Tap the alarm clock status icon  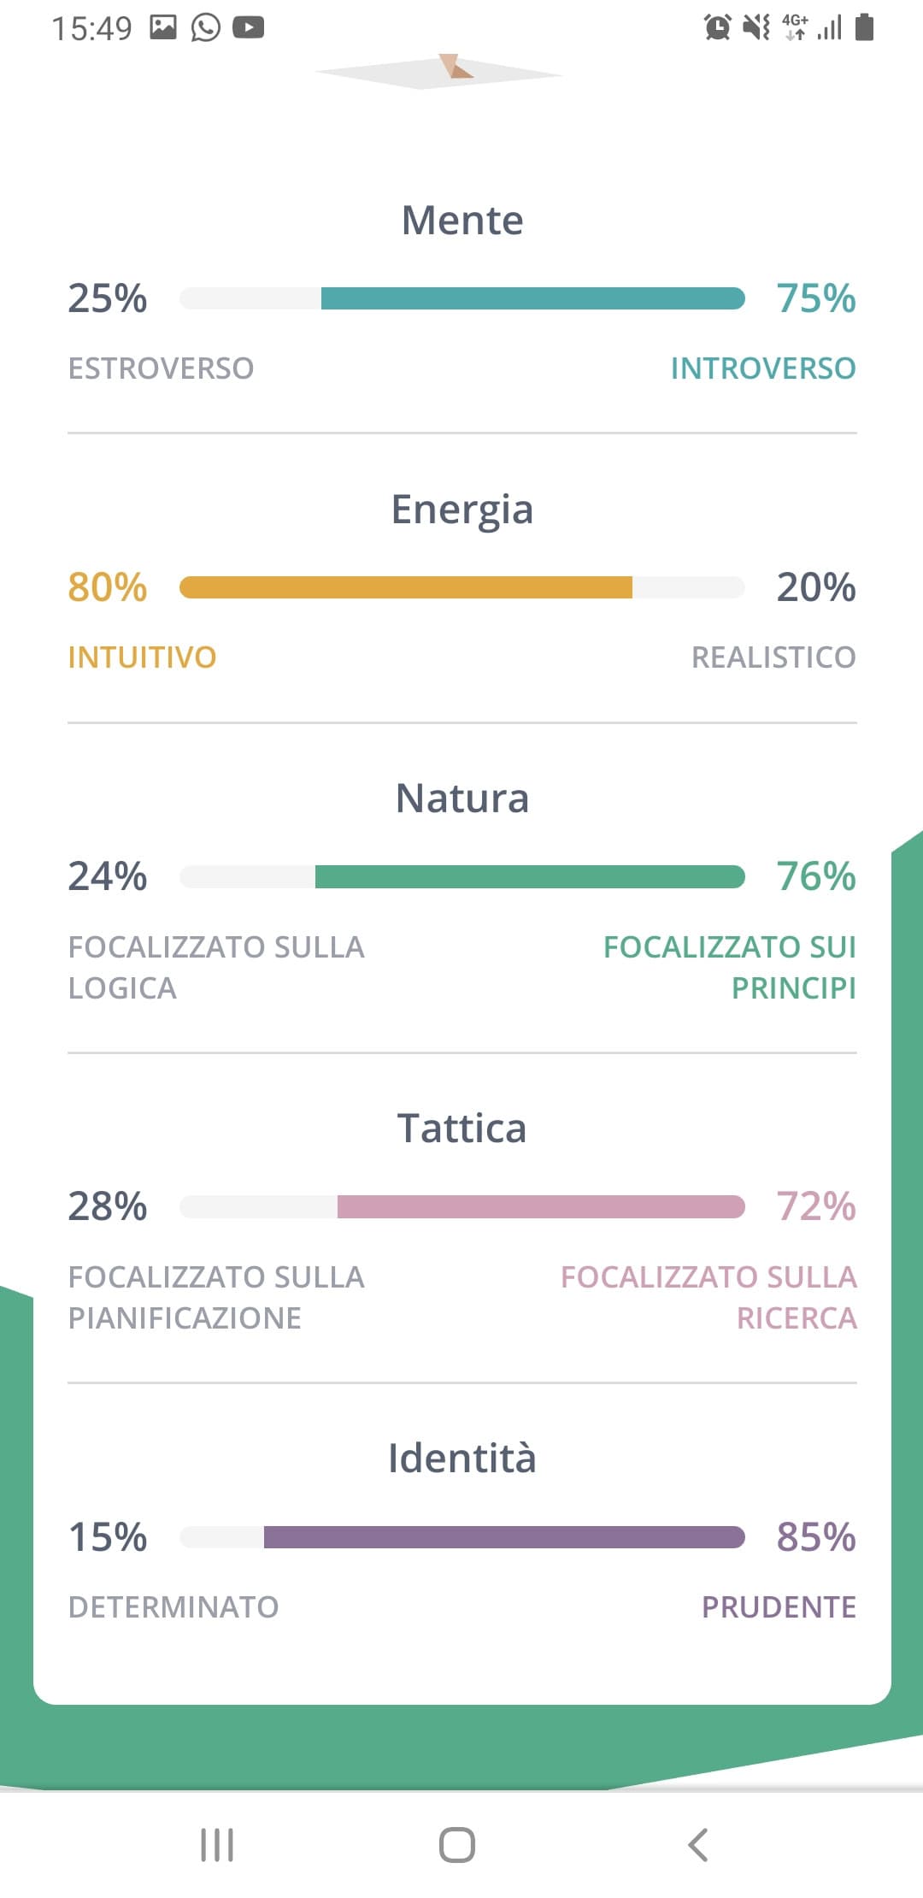[718, 28]
